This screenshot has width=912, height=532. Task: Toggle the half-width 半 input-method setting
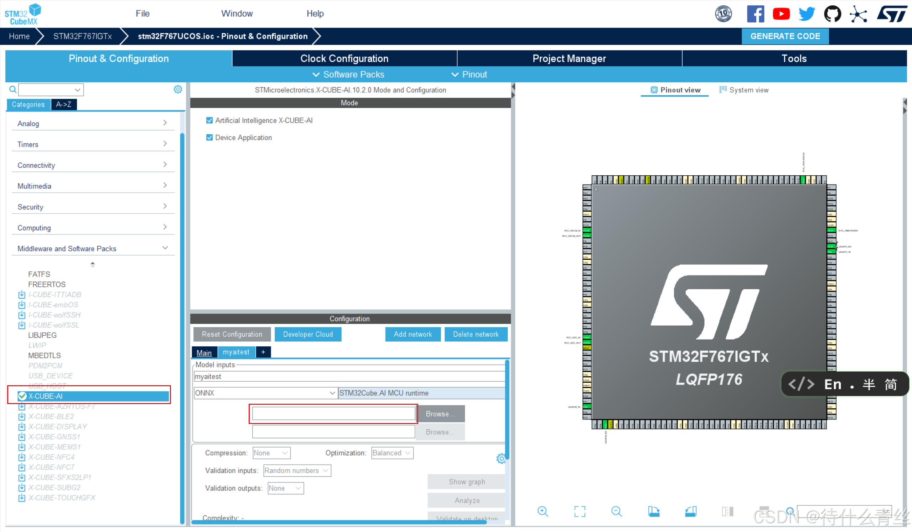[869, 384]
